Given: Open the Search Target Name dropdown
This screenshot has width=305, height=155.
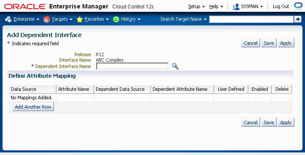Looking at the screenshot, I should (x=183, y=19).
